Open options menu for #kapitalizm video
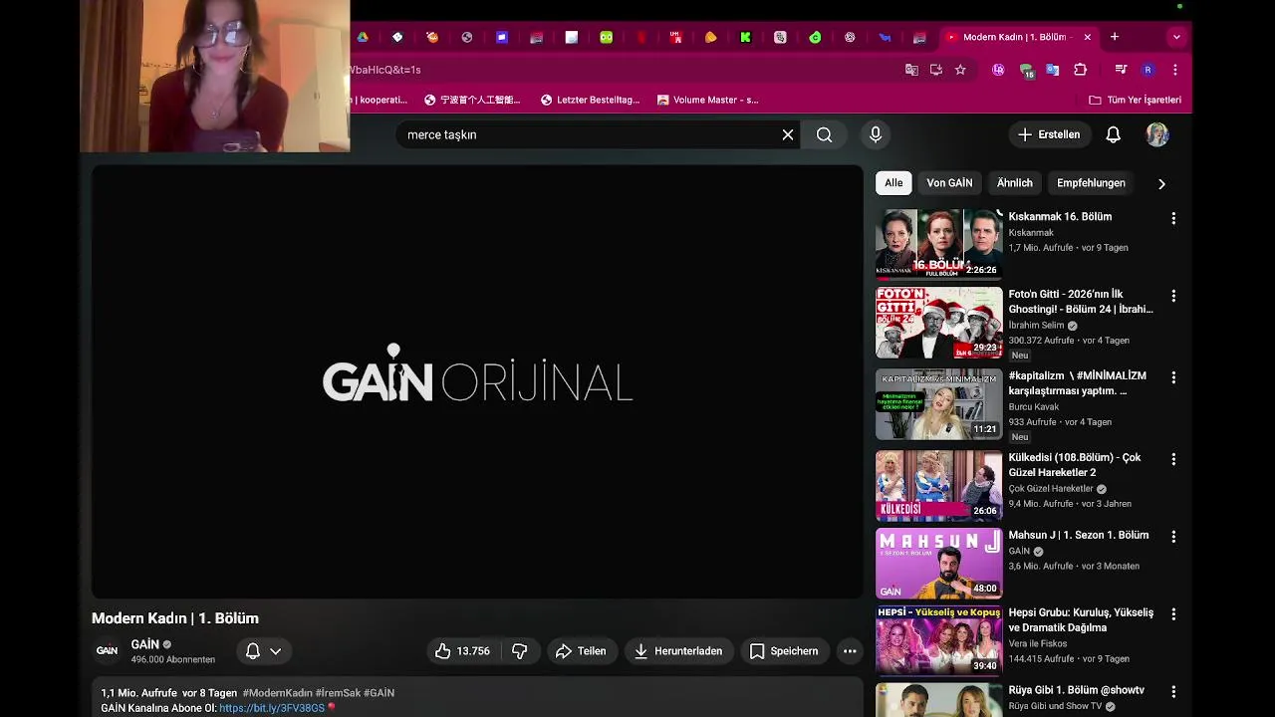Image resolution: width=1275 pixels, height=717 pixels. click(1173, 377)
